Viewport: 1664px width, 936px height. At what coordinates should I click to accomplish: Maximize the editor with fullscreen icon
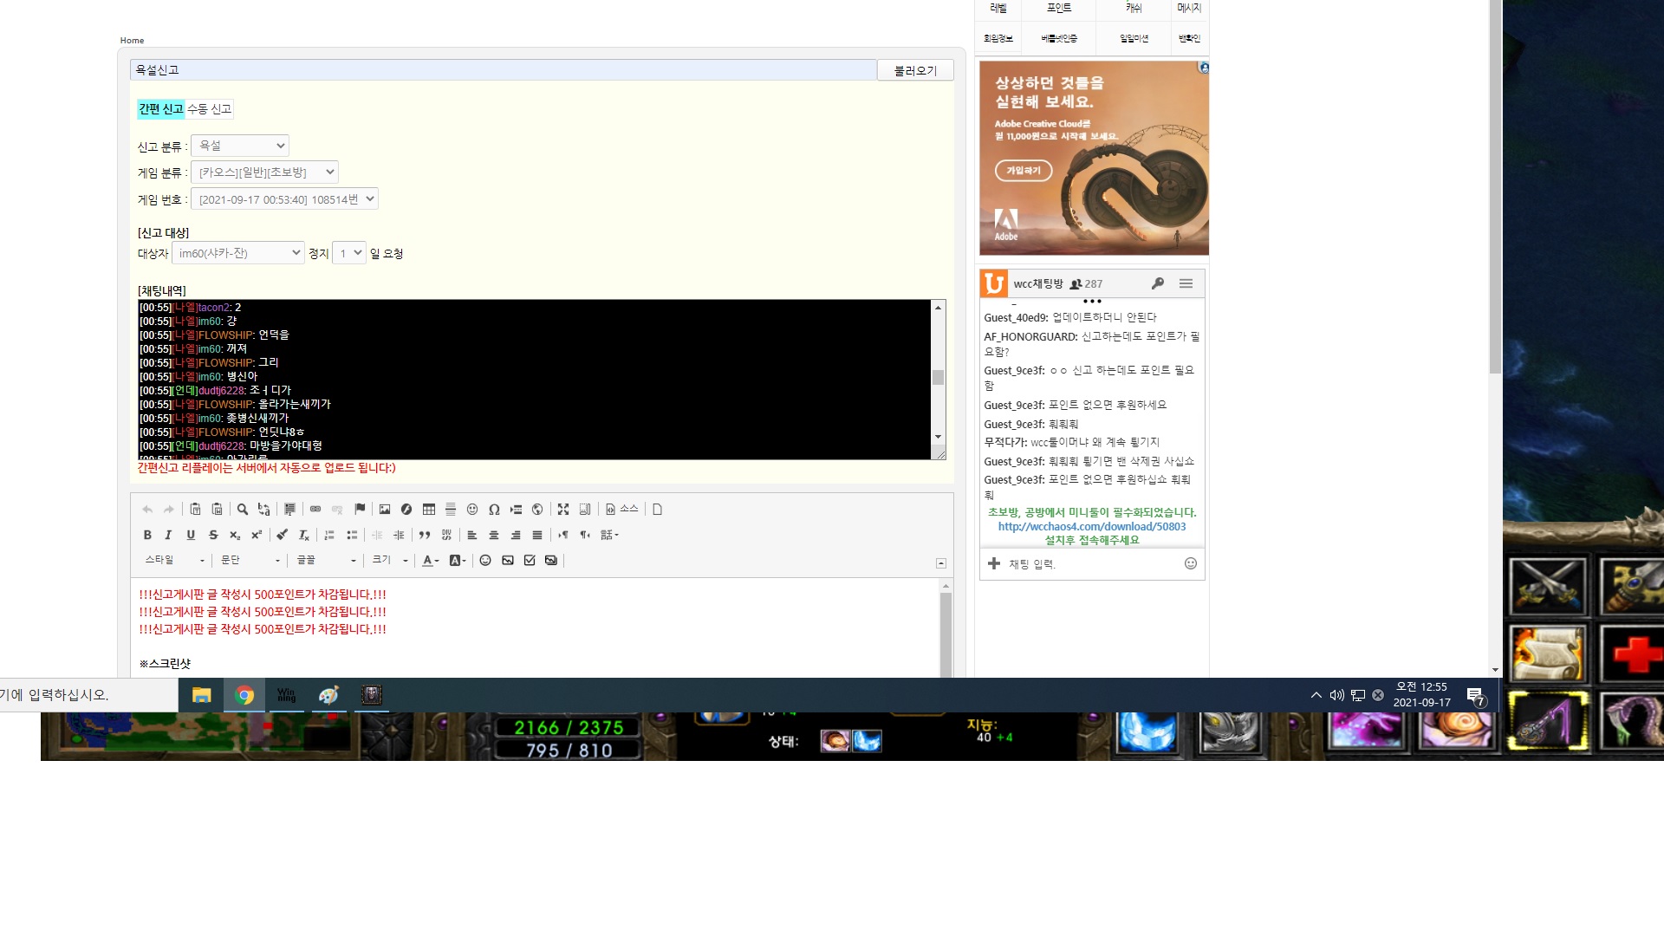563,510
